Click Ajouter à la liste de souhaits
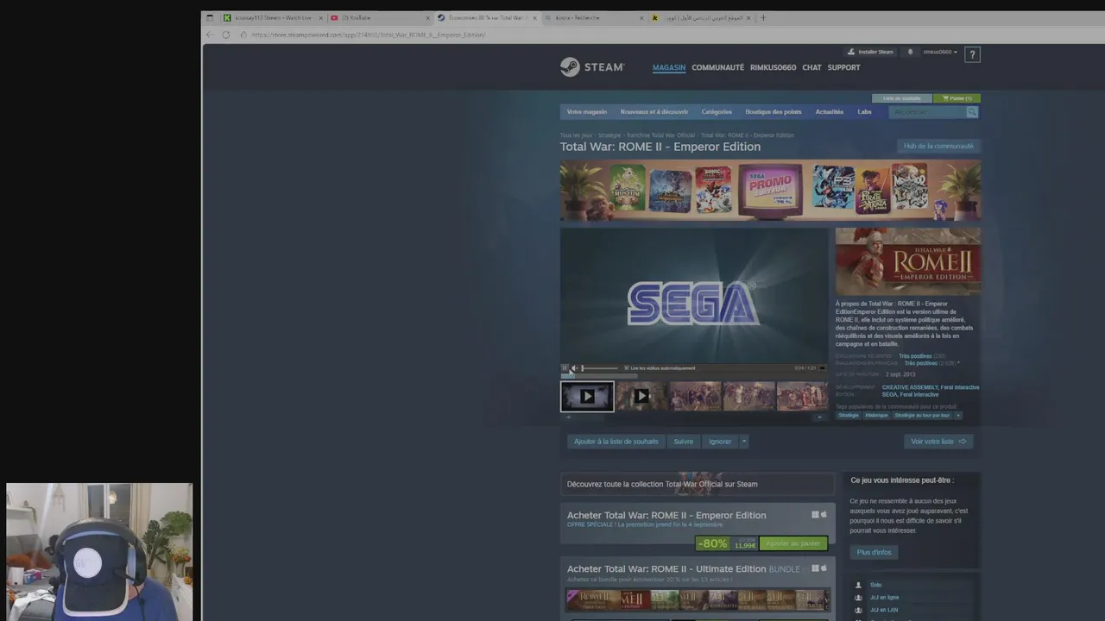Viewport: 1105px width, 621px height. tap(616, 442)
